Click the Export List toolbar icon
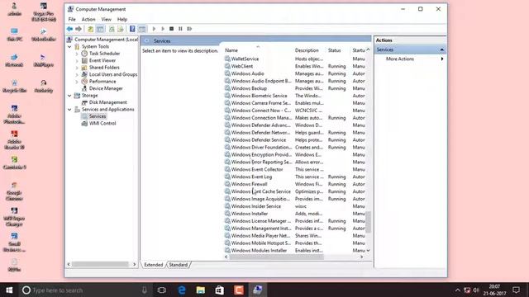Viewport: 529px width, 297px height. tap(121, 29)
